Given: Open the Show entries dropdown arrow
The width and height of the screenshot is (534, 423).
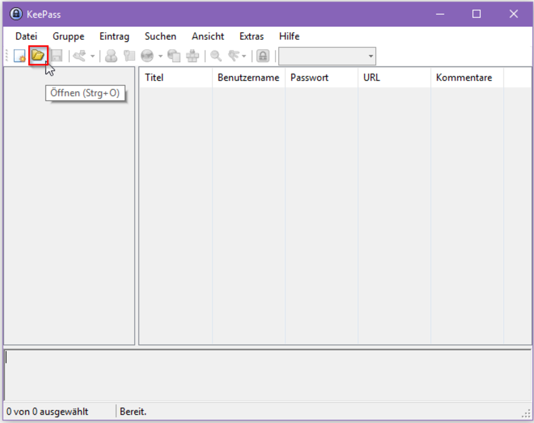Looking at the screenshot, I should pos(244,56).
